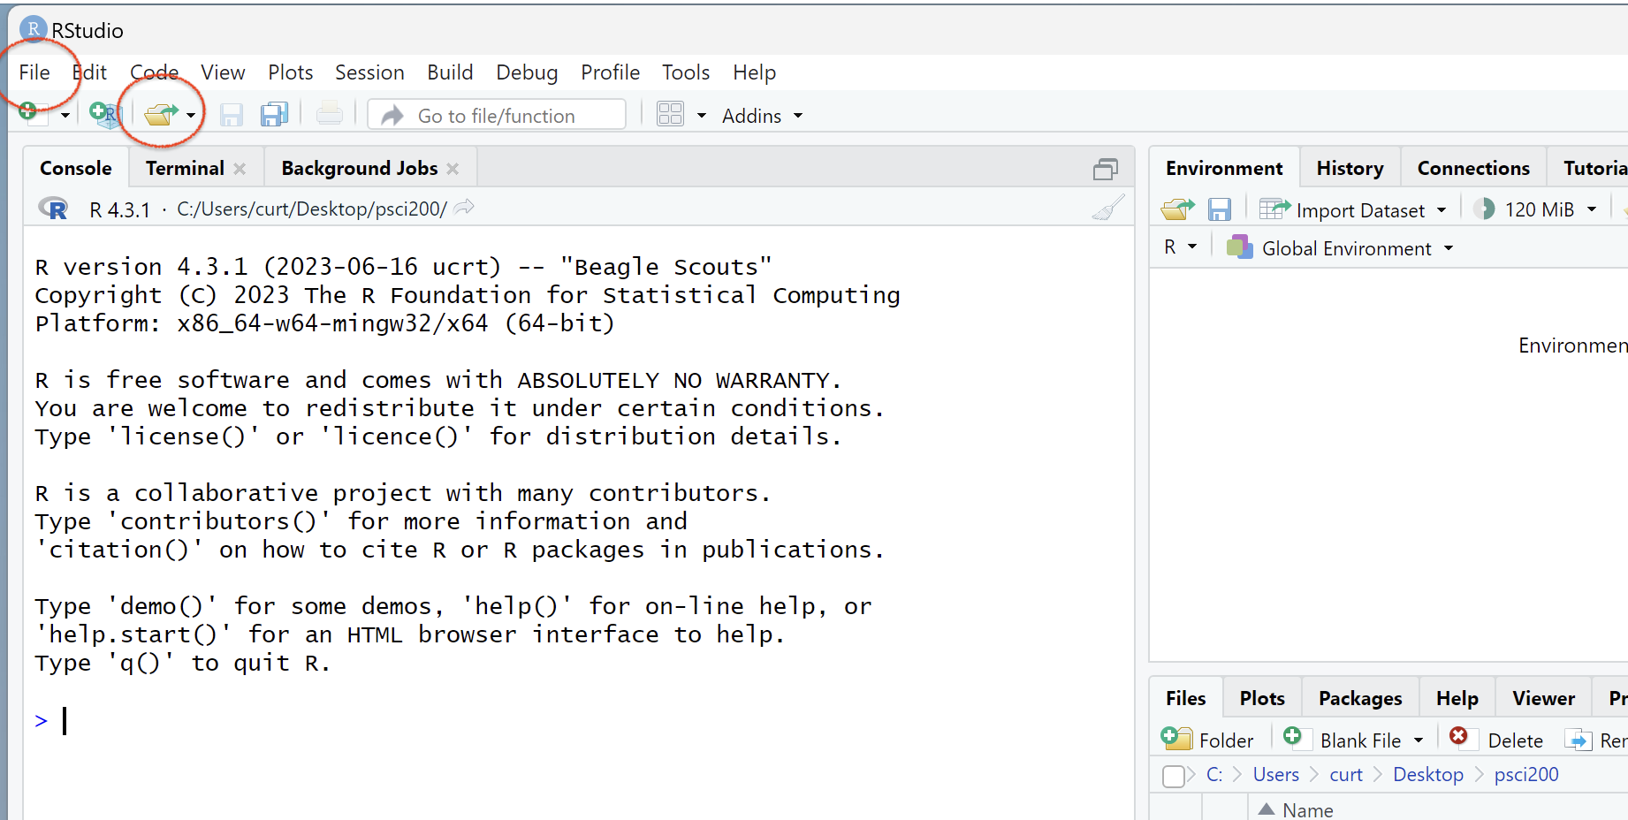
Task: Select the Console tab
Action: point(76,168)
